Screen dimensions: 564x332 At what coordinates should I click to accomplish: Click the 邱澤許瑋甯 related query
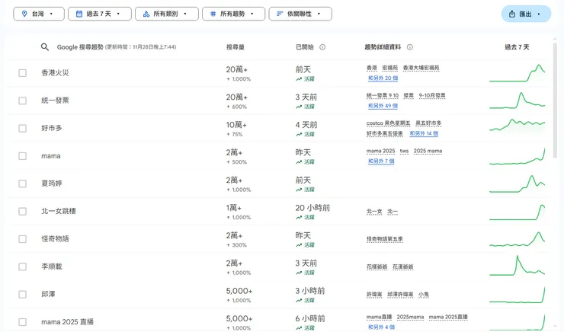(400, 295)
